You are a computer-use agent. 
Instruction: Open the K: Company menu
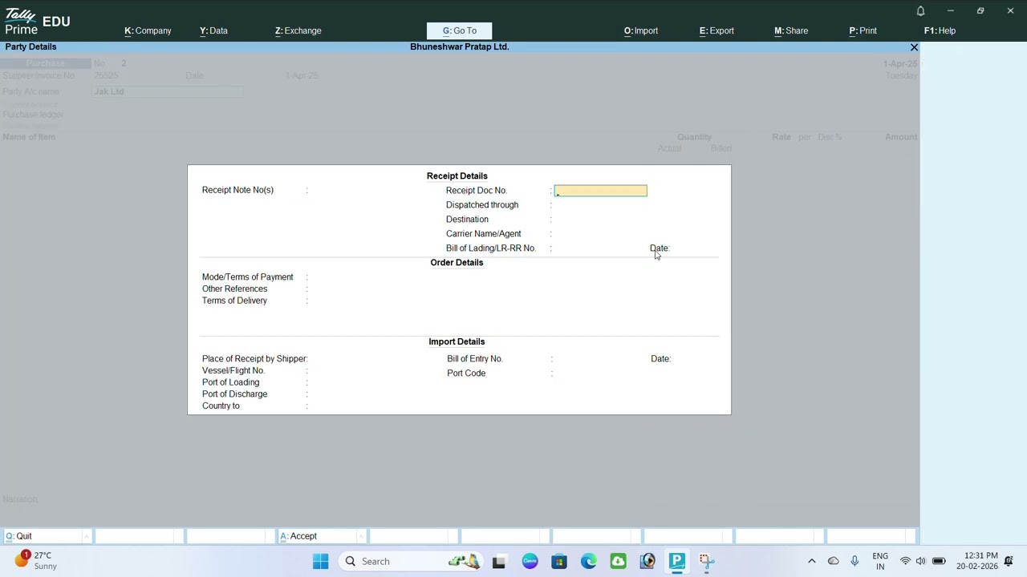148,30
